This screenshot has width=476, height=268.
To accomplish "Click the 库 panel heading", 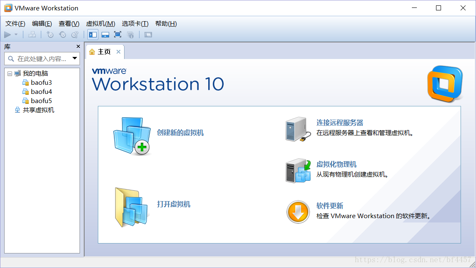I will [7, 47].
